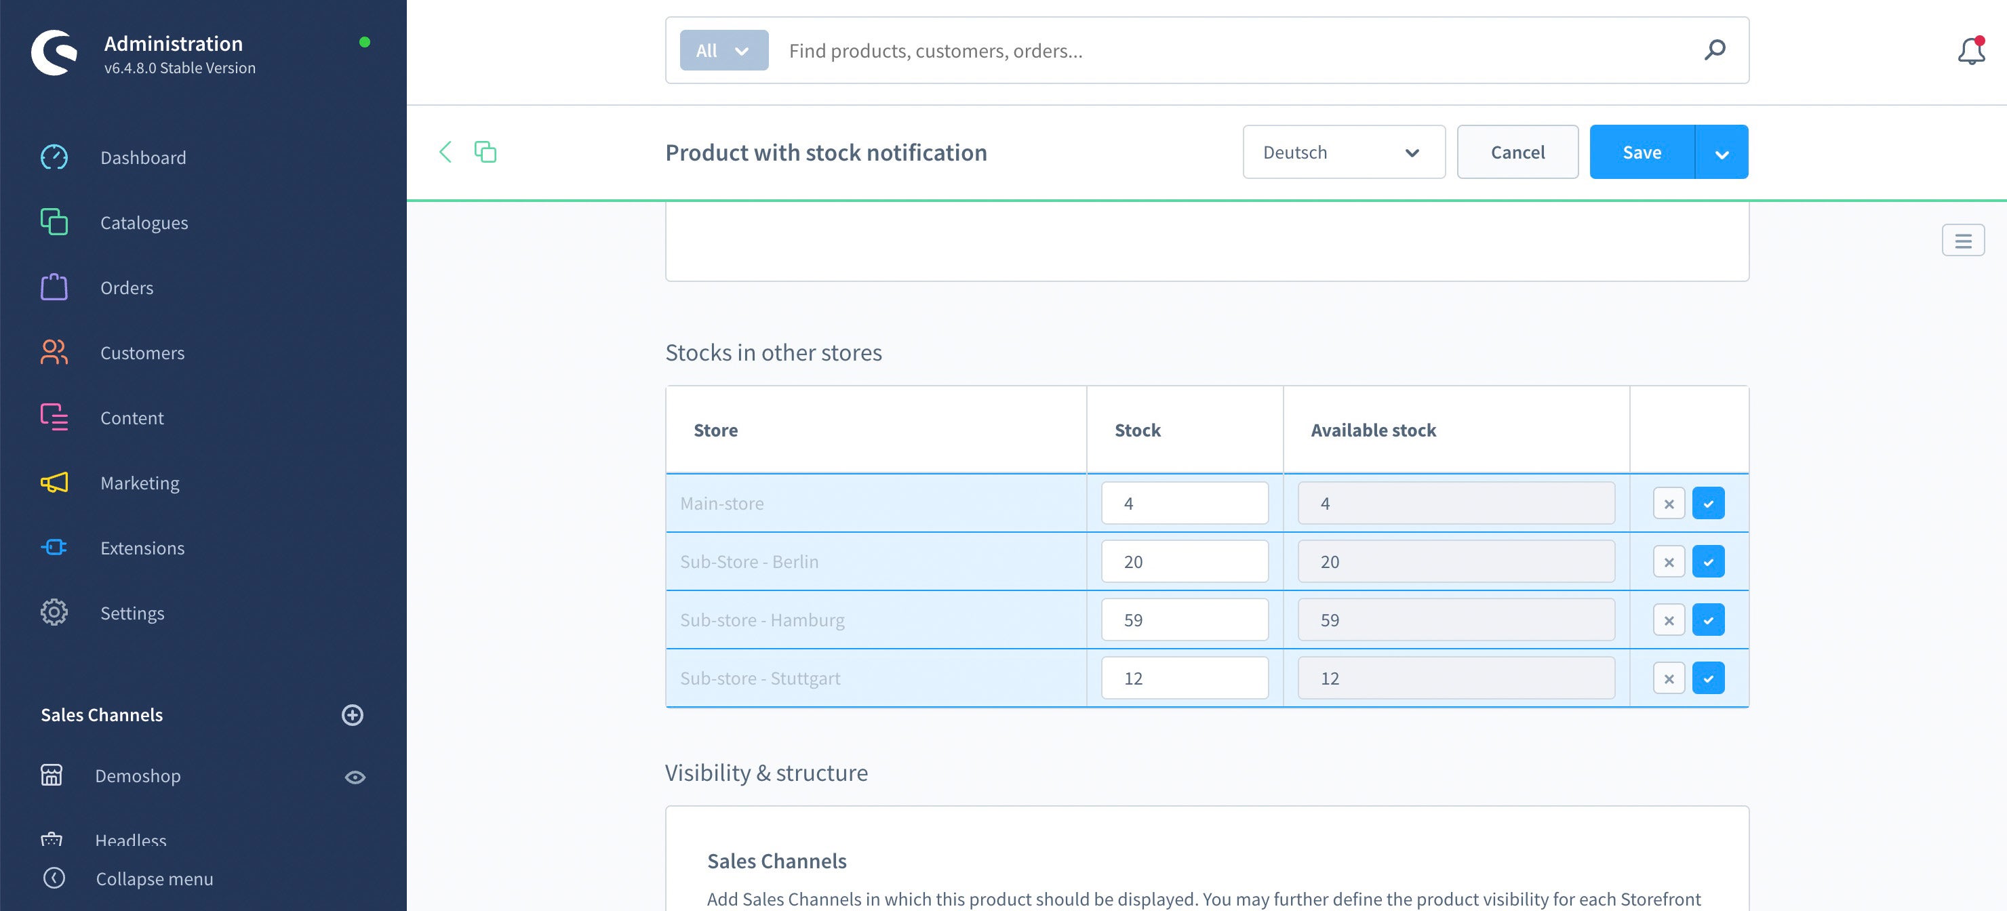Image resolution: width=2007 pixels, height=911 pixels.
Task: Go back with the left chevron
Action: click(x=445, y=152)
